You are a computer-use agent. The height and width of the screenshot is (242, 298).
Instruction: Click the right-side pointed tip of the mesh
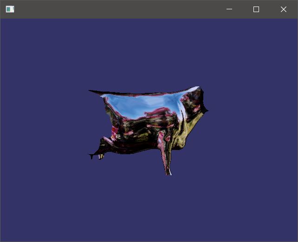(207, 111)
